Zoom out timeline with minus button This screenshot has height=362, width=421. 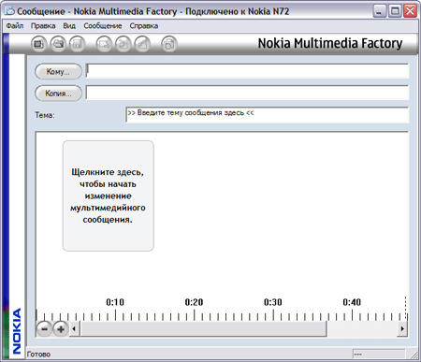coord(45,329)
